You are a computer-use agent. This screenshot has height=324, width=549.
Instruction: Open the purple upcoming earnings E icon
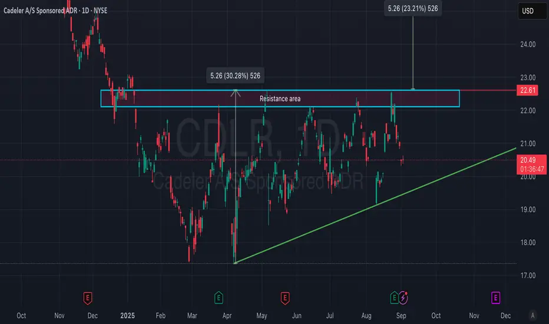point(495,298)
